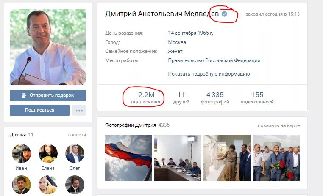Open the bearded friend's avatar in bottom row
Screen dimensions: 323x196
tap(22, 185)
